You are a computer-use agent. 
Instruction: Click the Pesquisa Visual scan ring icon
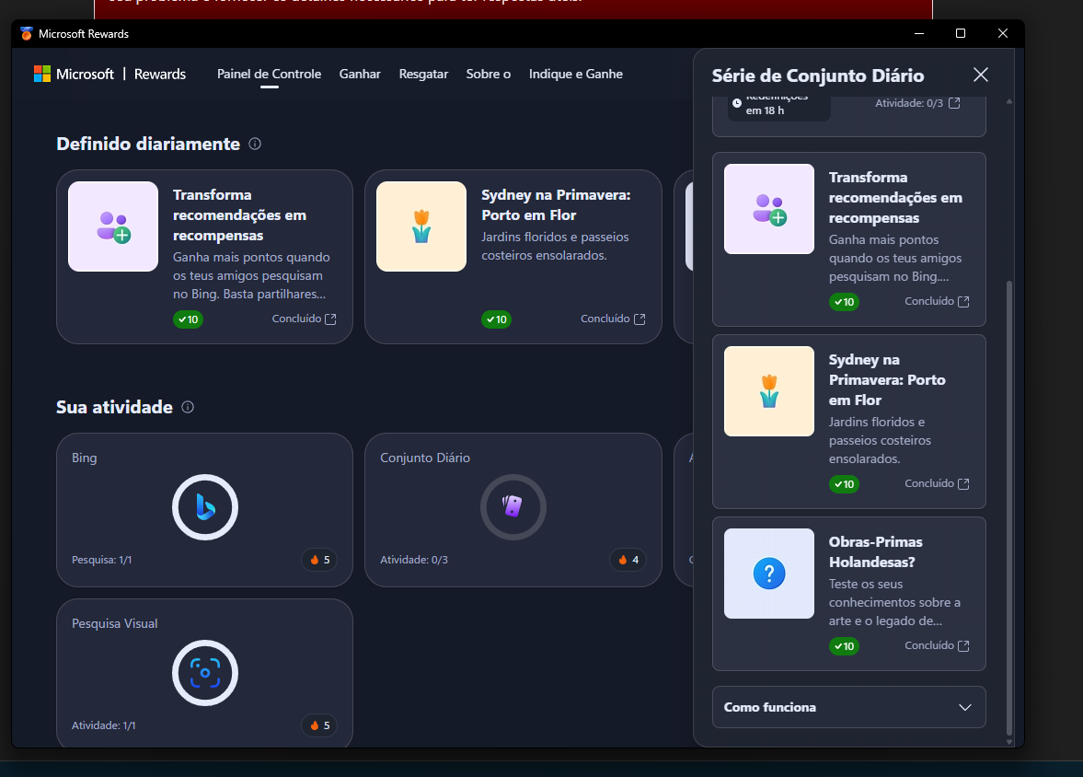(x=205, y=673)
